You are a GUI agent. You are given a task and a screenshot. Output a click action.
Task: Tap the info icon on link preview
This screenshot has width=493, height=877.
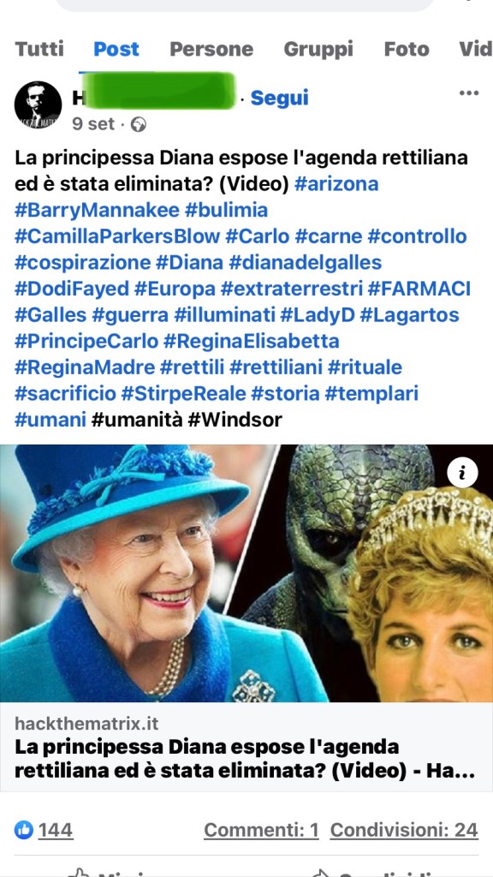[462, 473]
